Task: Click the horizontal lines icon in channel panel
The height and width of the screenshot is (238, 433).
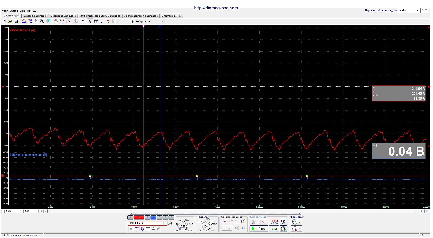Action: coord(148,229)
